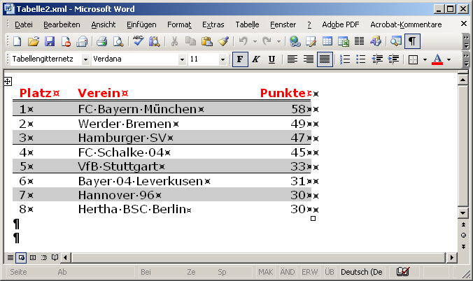Screen dimensions: 473x281
Task: Open a file with folder icon
Action: 34,41
